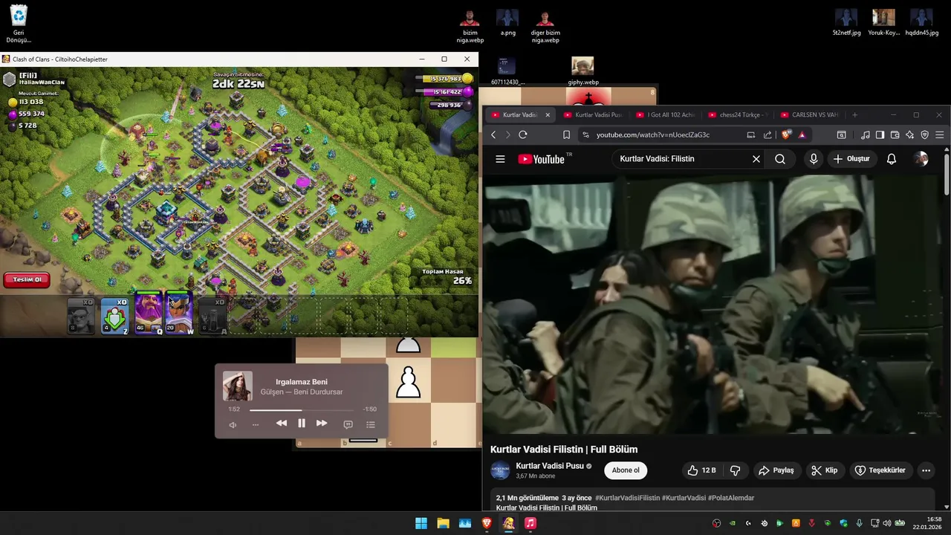Click the Kurtlar Vadisi Pusu channel avatar
Image resolution: width=951 pixels, height=535 pixels.
(500, 470)
